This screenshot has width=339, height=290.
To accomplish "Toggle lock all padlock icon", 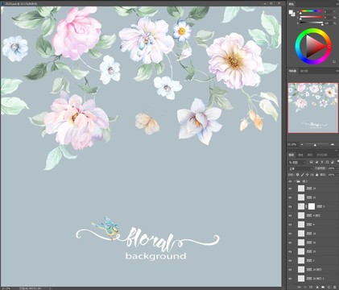I will click(x=317, y=175).
